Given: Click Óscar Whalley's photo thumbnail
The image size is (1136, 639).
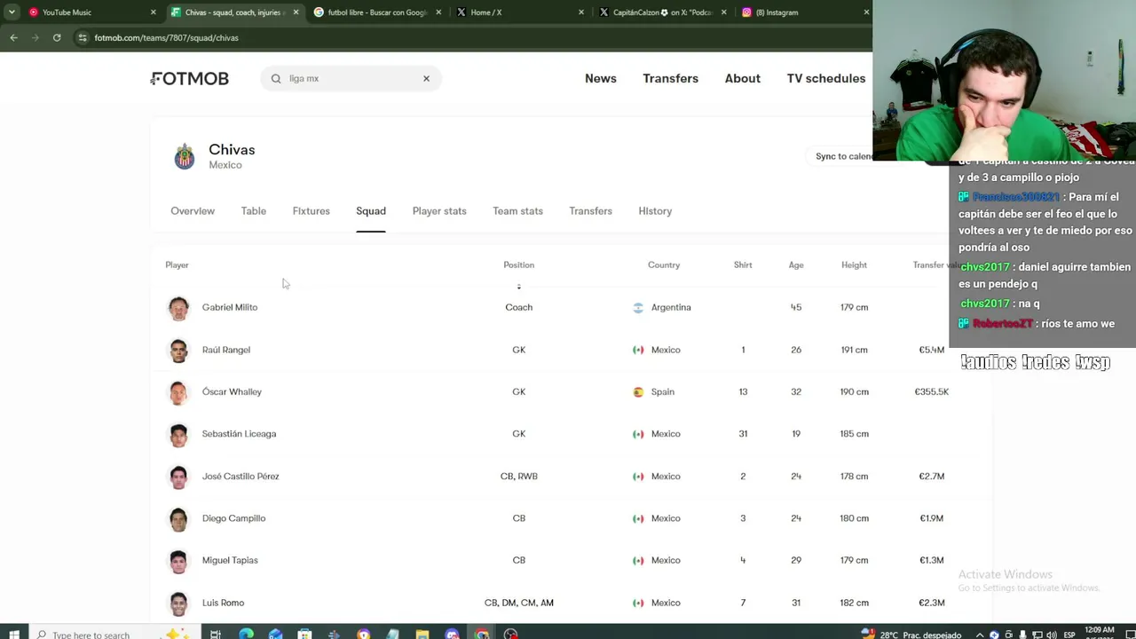Looking at the screenshot, I should pyautogui.click(x=178, y=391).
